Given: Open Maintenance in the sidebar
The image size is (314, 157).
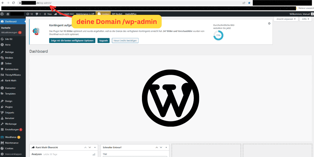Looking at the screenshot, I should click(x=13, y=143).
